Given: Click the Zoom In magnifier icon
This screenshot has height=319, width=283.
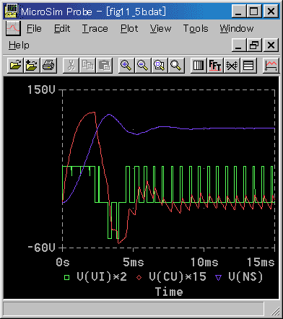Looking at the screenshot, I should pyautogui.click(x=126, y=66).
